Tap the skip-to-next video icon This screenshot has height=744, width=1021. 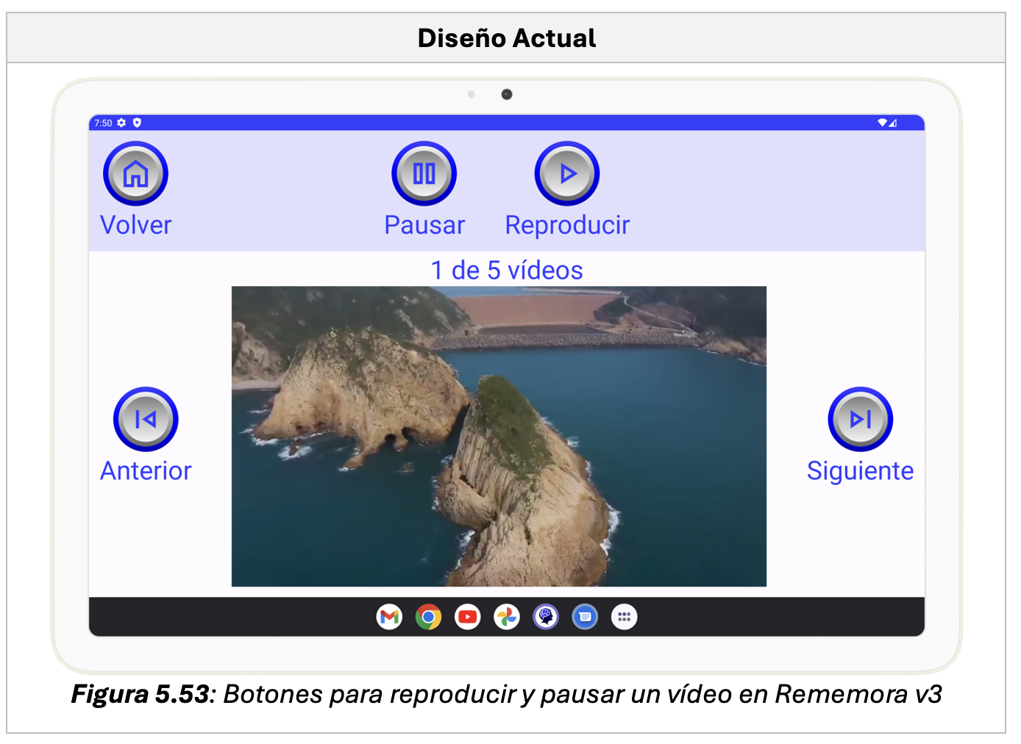click(x=860, y=419)
